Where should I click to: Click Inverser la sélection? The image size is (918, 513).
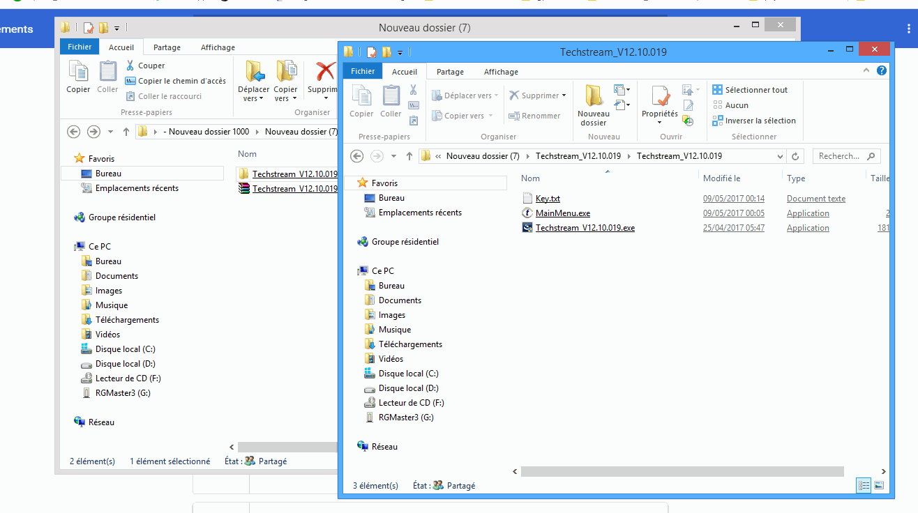[753, 121]
